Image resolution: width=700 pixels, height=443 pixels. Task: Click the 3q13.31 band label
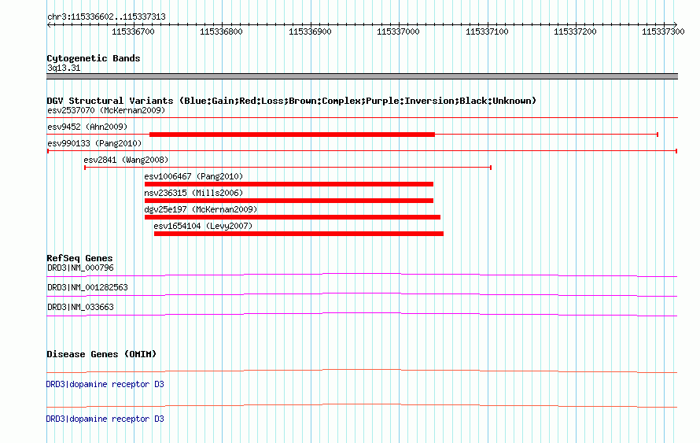point(64,68)
